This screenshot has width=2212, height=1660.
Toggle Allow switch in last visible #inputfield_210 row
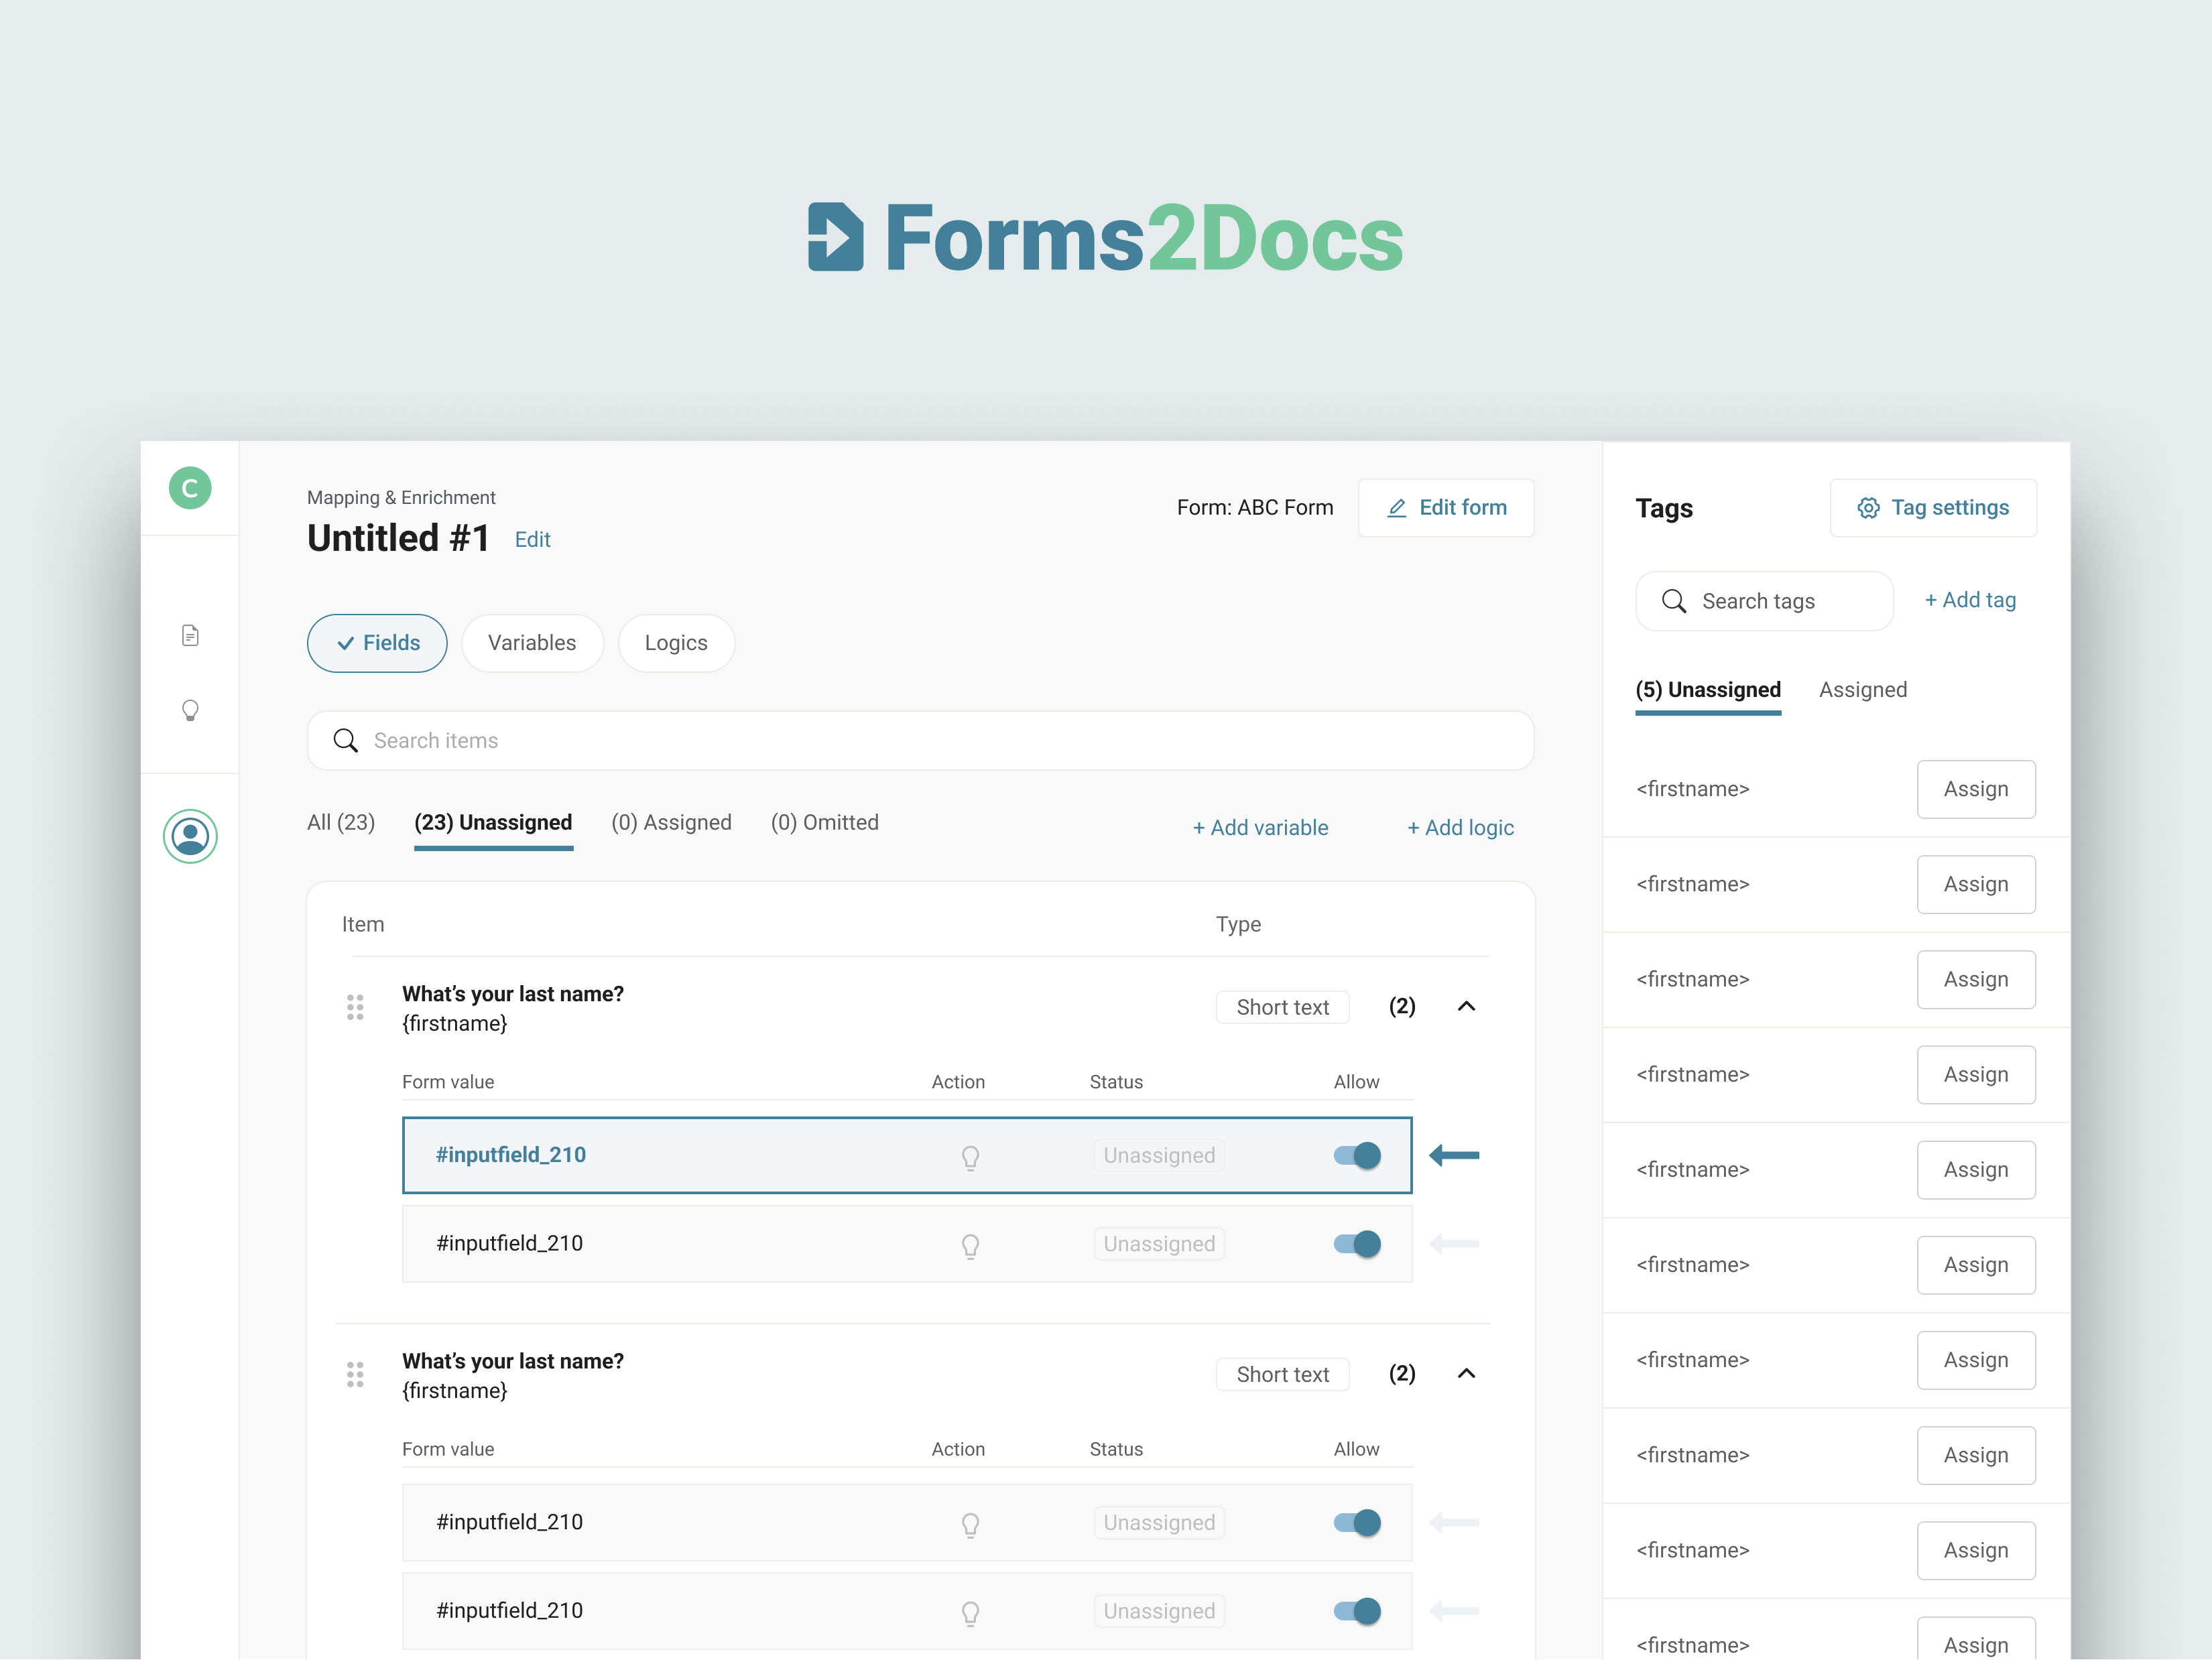coord(1357,1611)
